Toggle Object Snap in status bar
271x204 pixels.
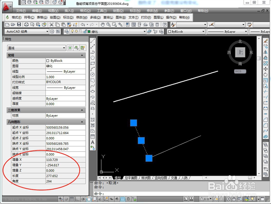(89, 199)
